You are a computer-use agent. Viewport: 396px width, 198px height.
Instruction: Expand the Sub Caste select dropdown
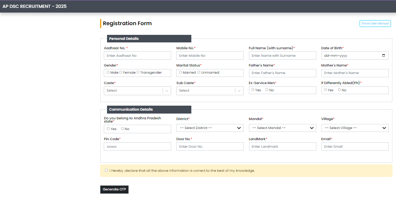pyautogui.click(x=210, y=91)
